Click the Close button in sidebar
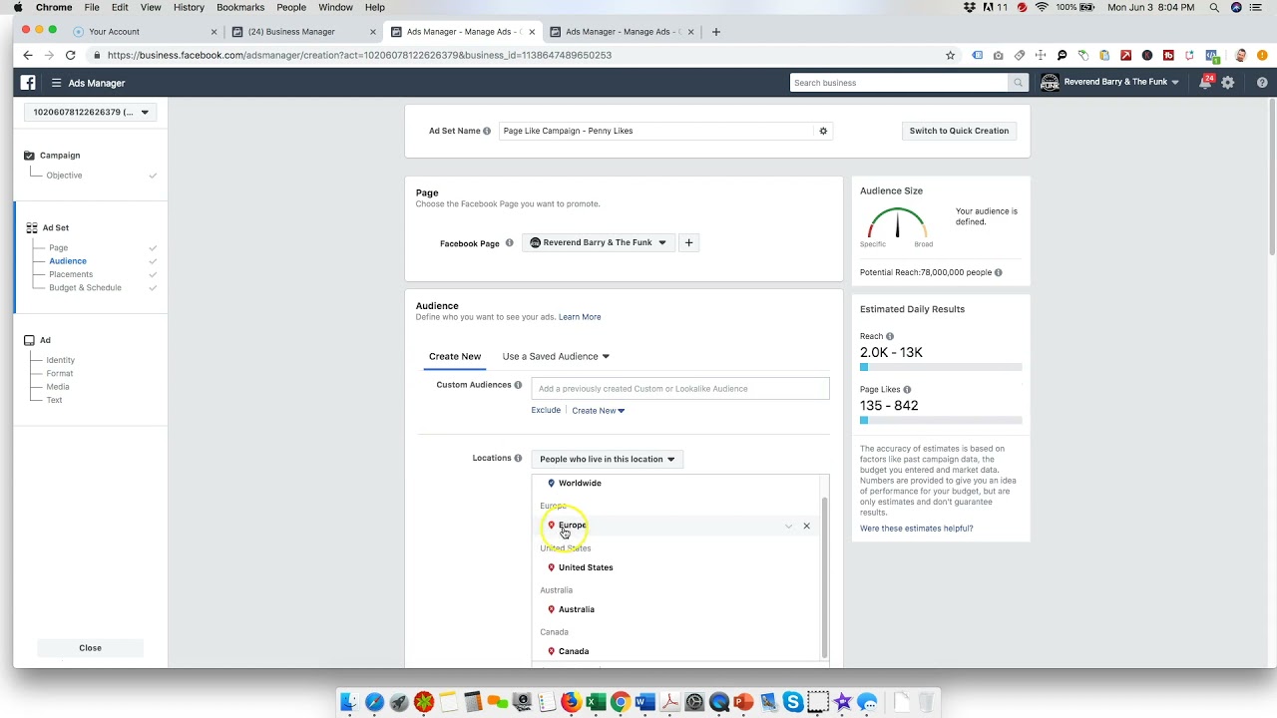This screenshot has height=718, width=1277. point(90,648)
